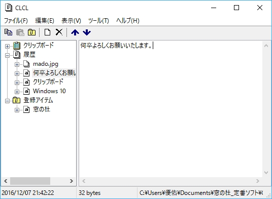The image size is (272, 199).
Task: Click tree pane scroll left arrow
Action: click(x=6, y=181)
